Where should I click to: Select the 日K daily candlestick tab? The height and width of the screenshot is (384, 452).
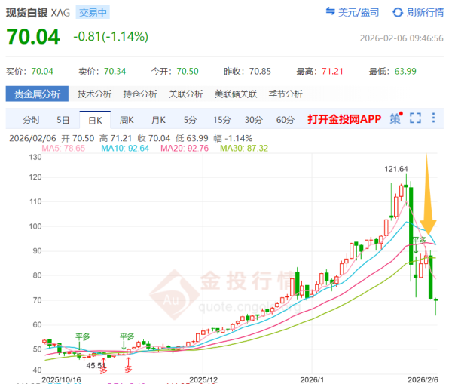95,120
